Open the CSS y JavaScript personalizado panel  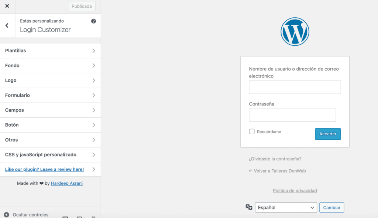click(x=51, y=155)
